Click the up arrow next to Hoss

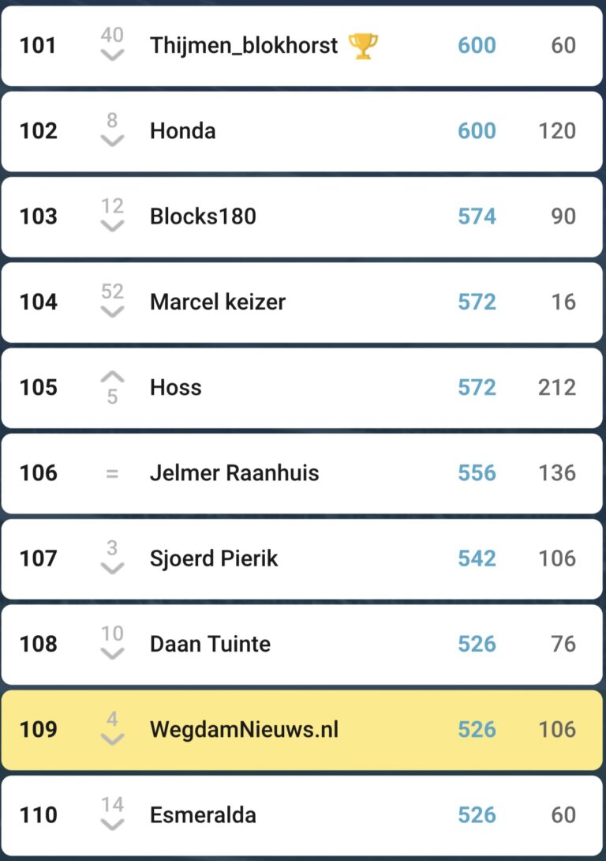113,376
